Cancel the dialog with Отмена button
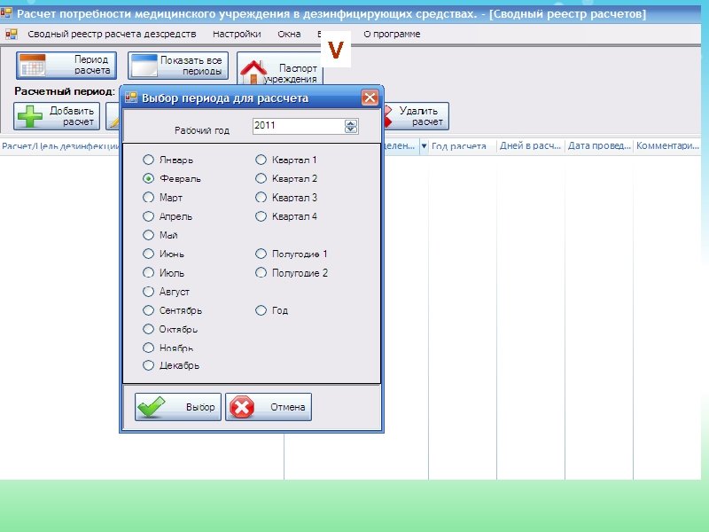Viewport: 709px width, 532px height. pyautogui.click(x=269, y=407)
